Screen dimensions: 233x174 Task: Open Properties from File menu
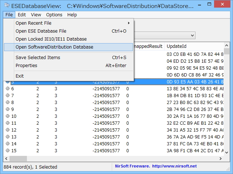(x=68, y=65)
